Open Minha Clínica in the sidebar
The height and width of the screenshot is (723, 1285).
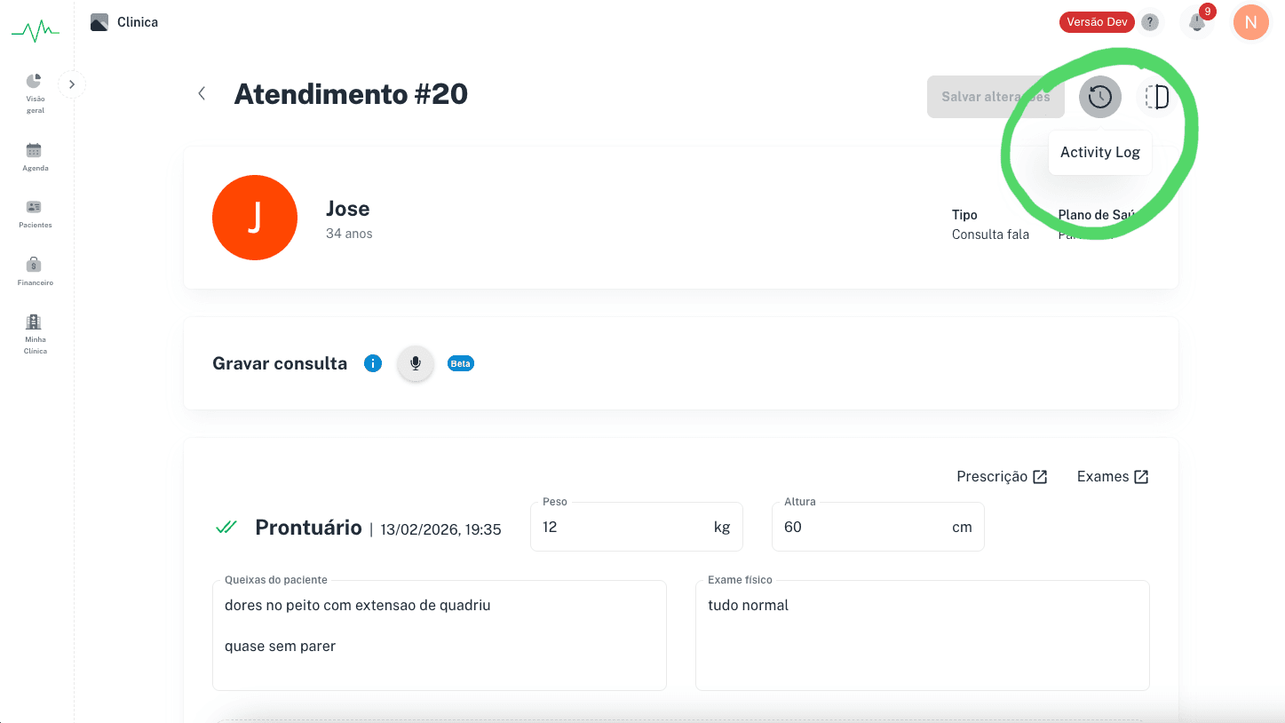pyautogui.click(x=36, y=334)
